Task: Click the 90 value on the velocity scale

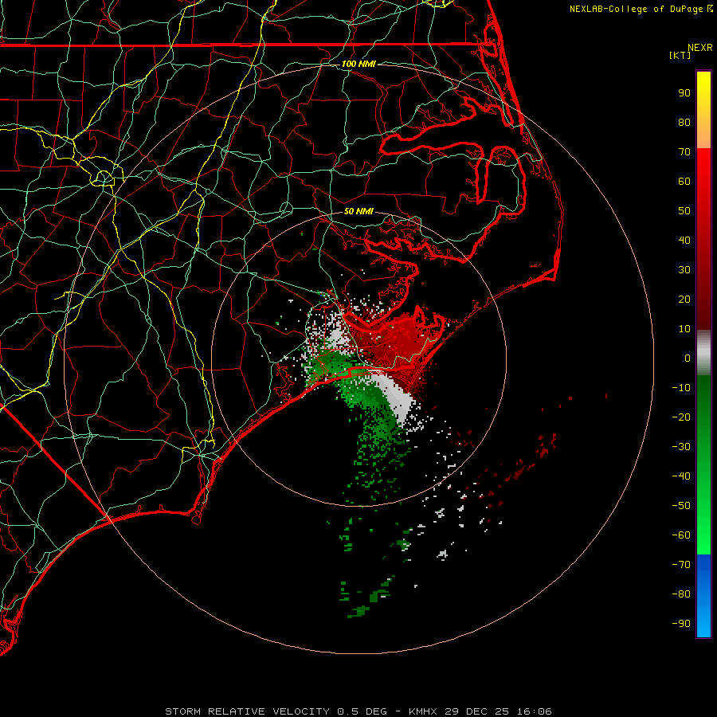Action: coord(684,93)
